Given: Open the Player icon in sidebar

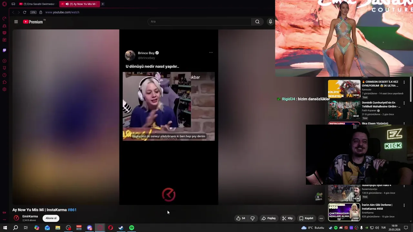Looking at the screenshot, I should (5, 61).
